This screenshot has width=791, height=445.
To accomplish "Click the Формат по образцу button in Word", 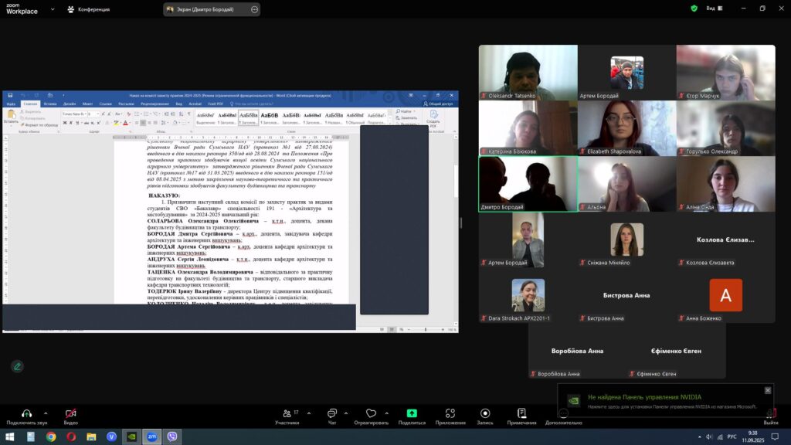I will (39, 125).
